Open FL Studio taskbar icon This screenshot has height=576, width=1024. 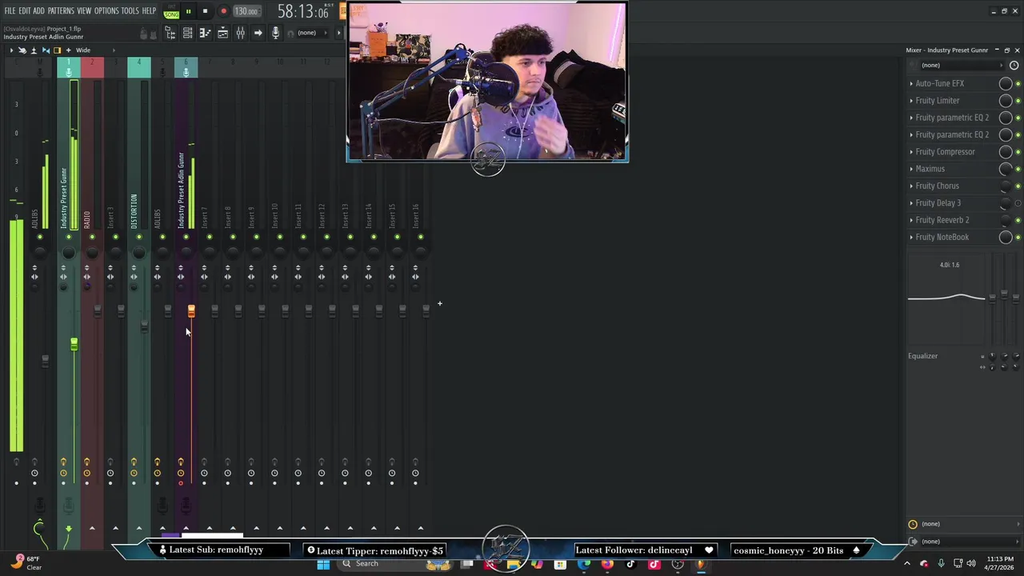tap(702, 564)
